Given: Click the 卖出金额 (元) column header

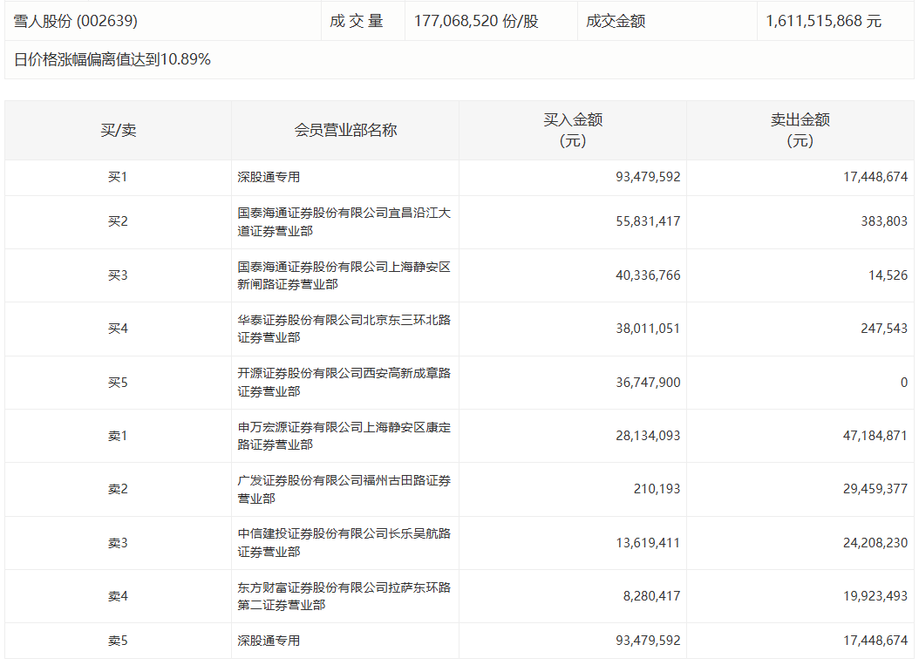Looking at the screenshot, I should (800, 130).
